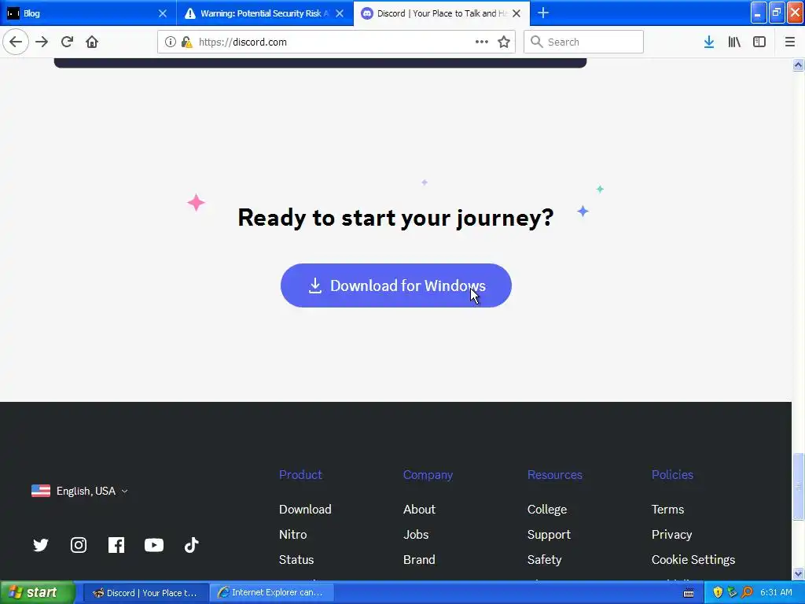Close the Warning Security Risk tab

tap(340, 13)
